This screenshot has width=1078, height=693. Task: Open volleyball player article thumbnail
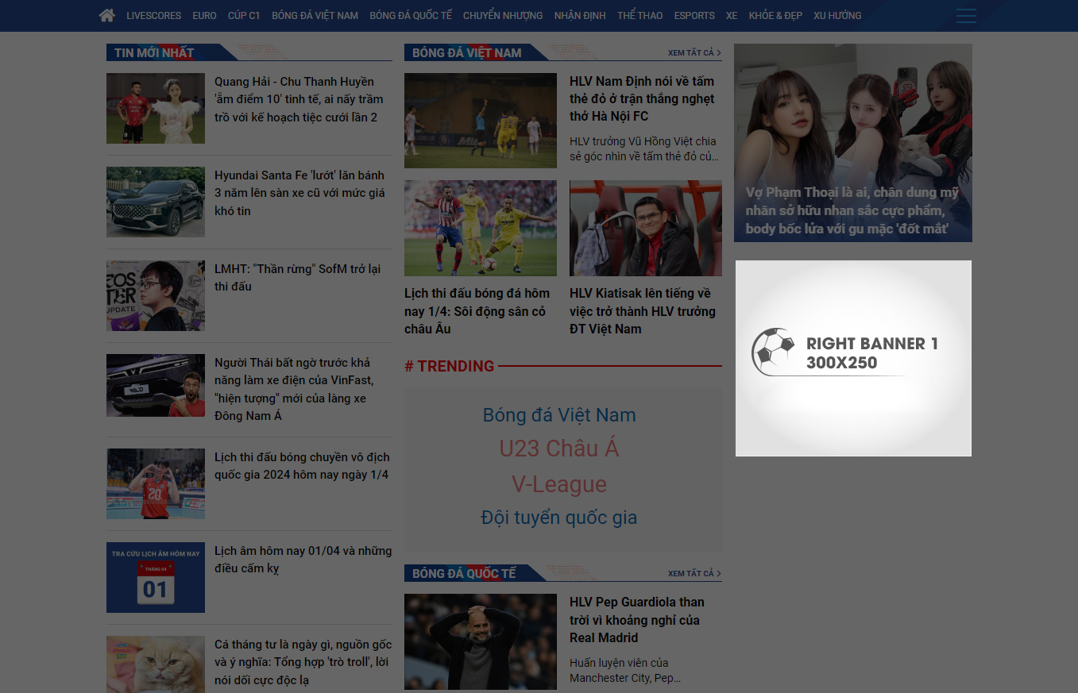[x=156, y=484]
